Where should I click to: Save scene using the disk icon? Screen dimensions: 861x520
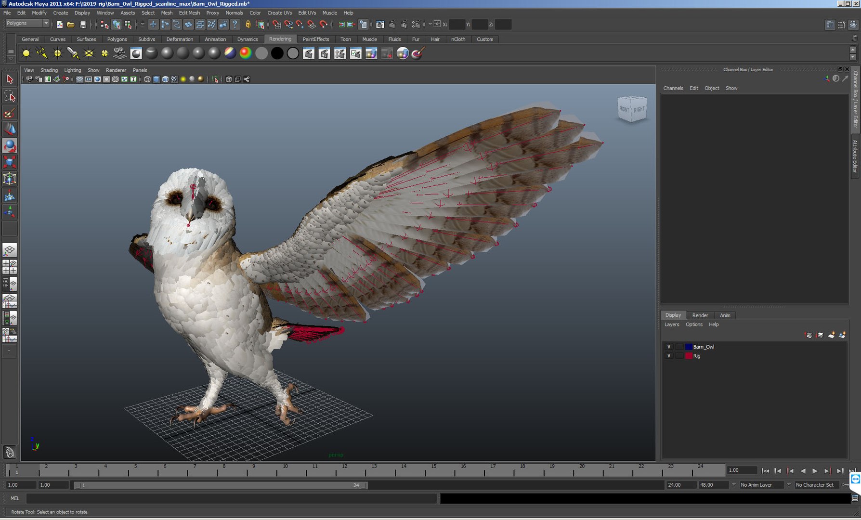83,25
